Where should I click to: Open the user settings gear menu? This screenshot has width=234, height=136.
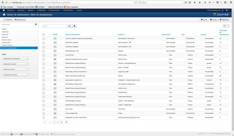227,10
